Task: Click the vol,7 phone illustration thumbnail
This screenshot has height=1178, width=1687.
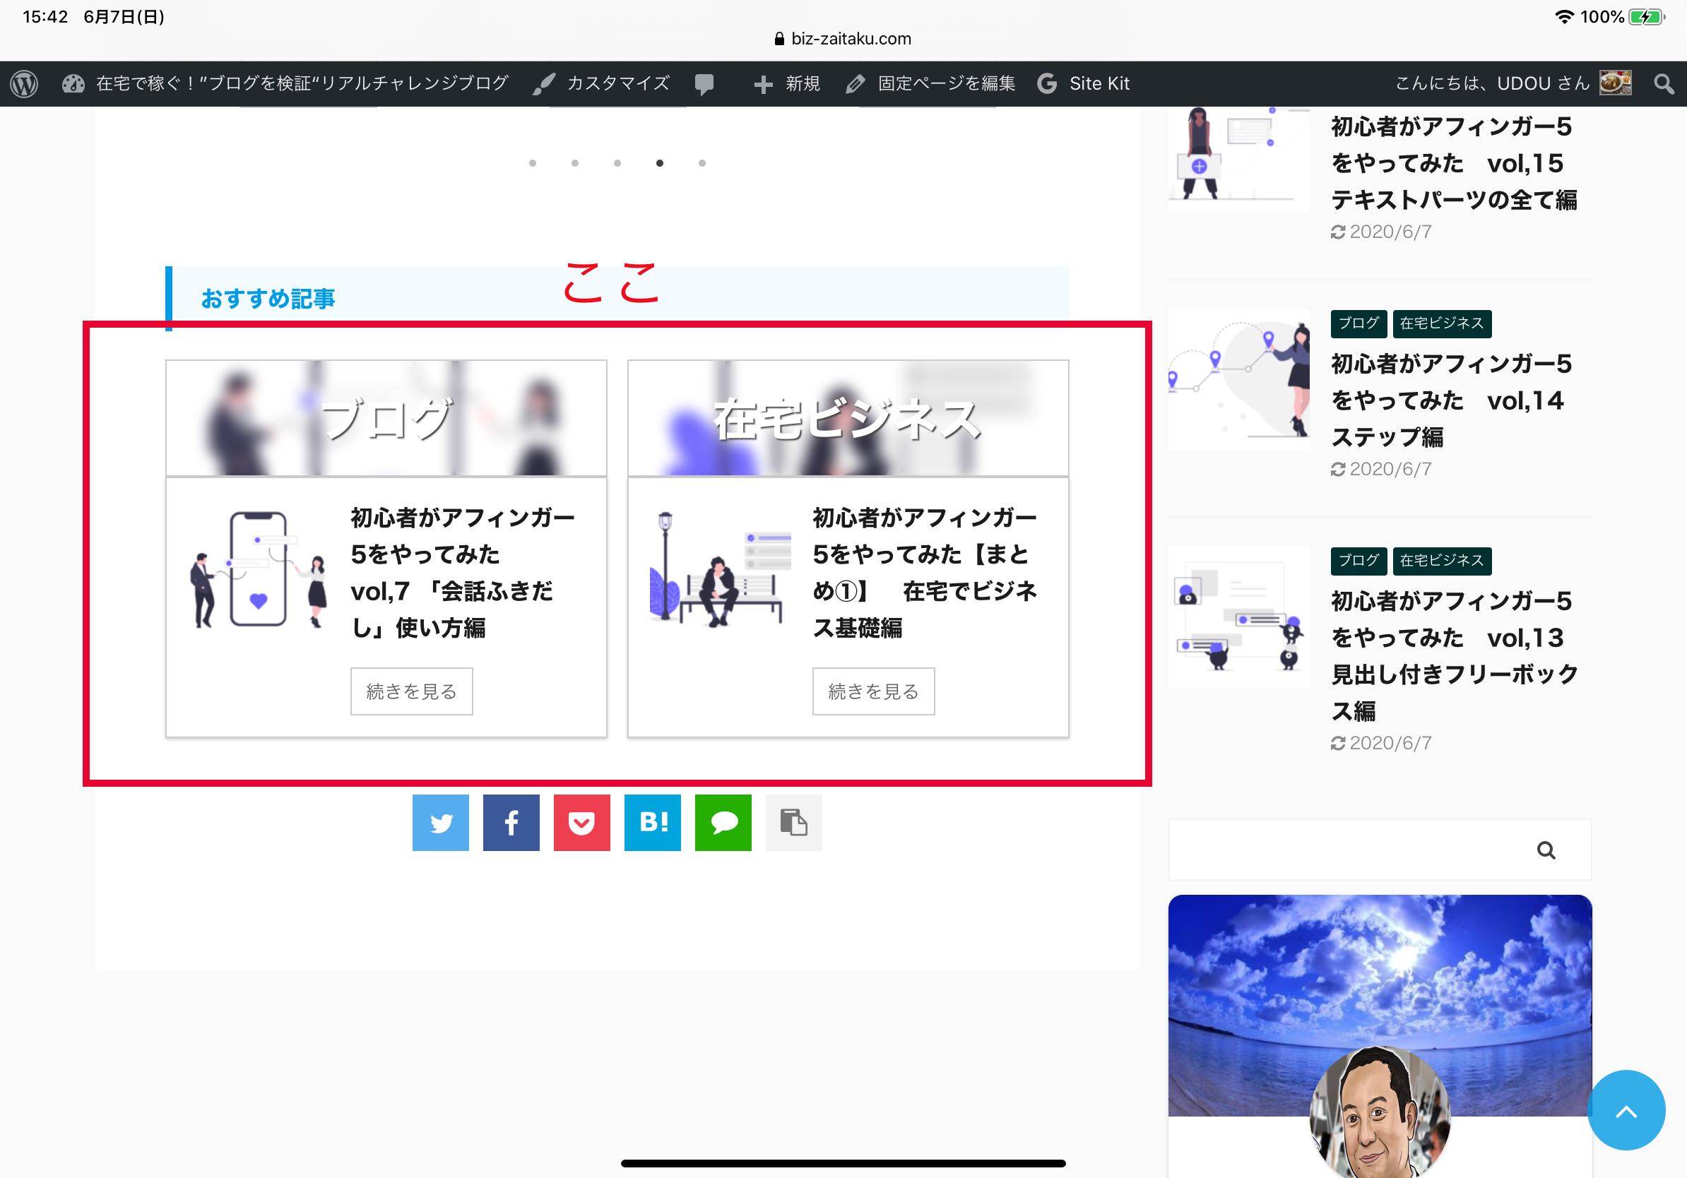Action: pyautogui.click(x=259, y=570)
